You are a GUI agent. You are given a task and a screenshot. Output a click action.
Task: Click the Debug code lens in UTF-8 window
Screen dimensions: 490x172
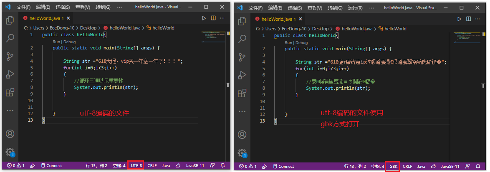tap(69, 42)
